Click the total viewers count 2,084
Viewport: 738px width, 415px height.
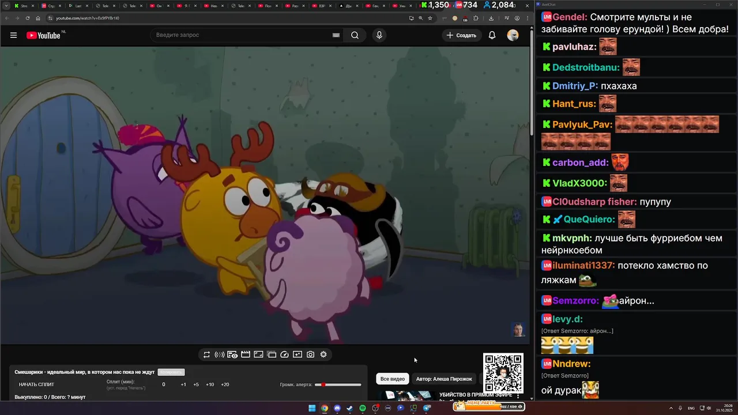[x=499, y=5]
